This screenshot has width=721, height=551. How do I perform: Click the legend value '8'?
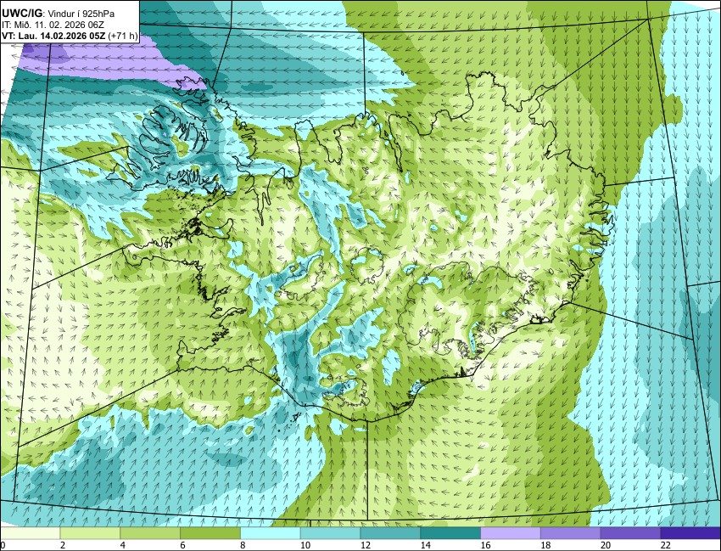[243, 545]
